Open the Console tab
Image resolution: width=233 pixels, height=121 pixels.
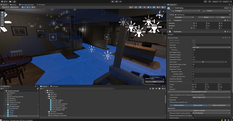point(54,86)
